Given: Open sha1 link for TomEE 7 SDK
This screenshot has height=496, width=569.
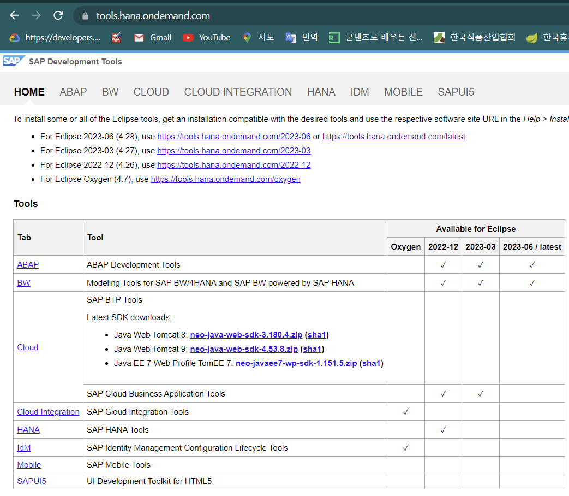Looking at the screenshot, I should [371, 363].
